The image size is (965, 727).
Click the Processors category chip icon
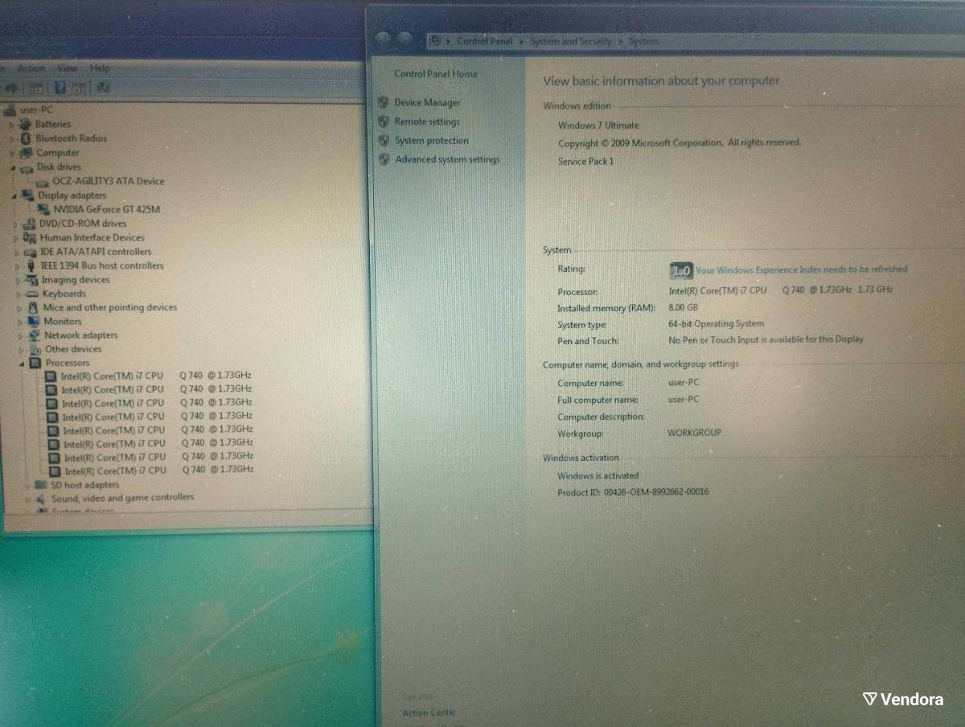36,363
